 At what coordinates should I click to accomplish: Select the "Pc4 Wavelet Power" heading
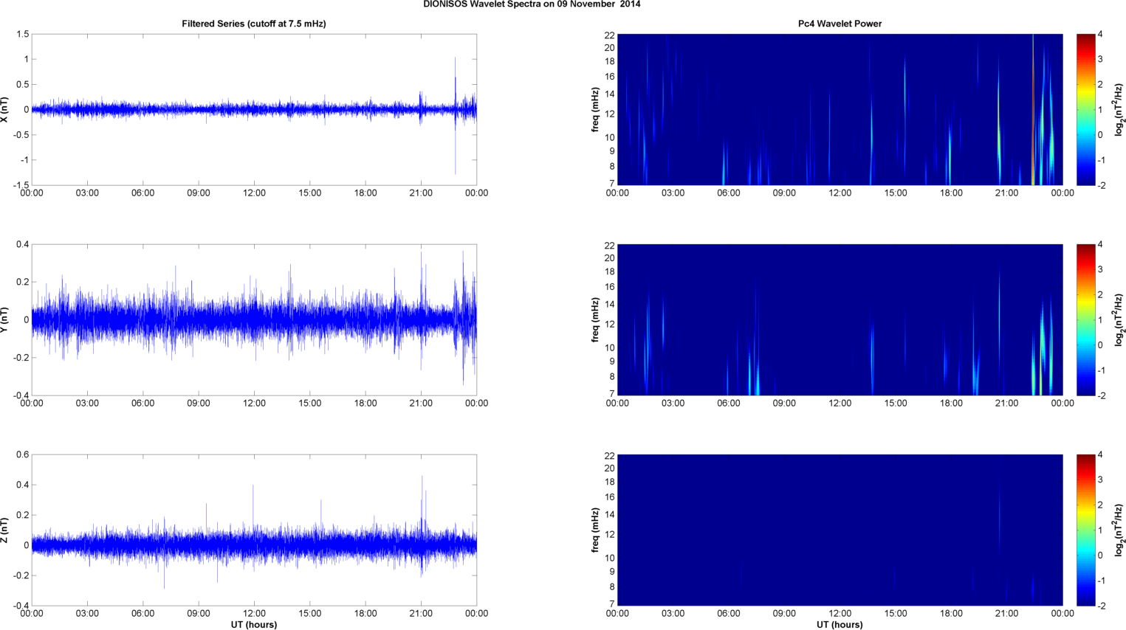click(x=840, y=24)
